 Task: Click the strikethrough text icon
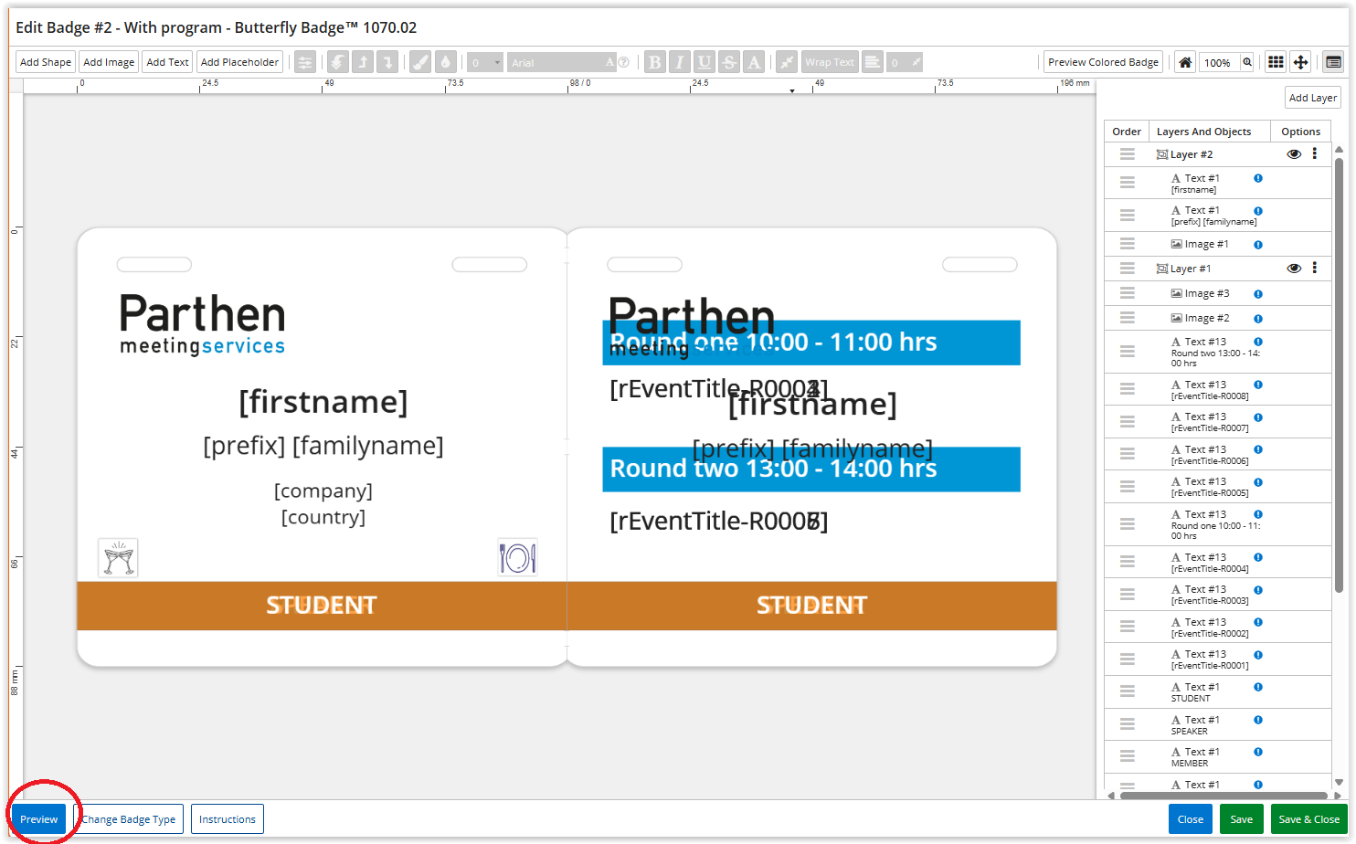tap(728, 62)
